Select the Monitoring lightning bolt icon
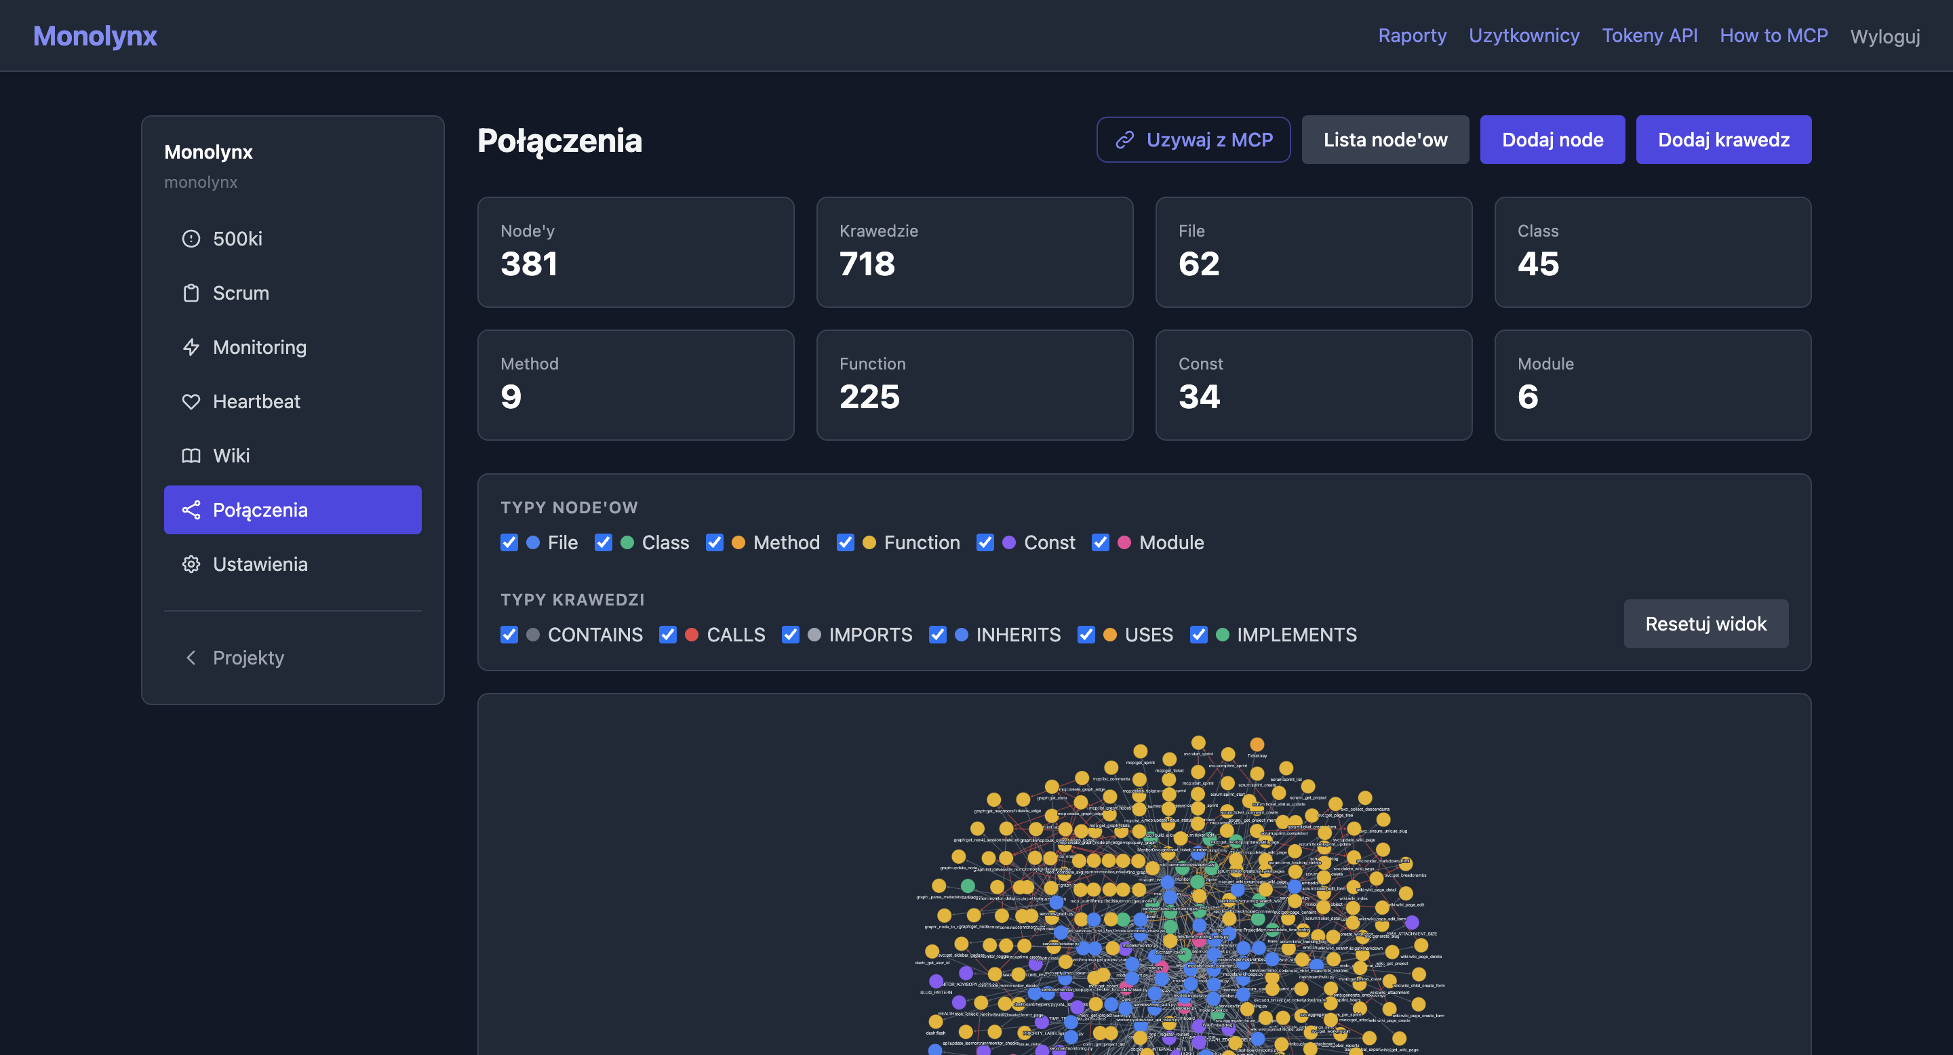Image resolution: width=1953 pixels, height=1055 pixels. point(191,347)
